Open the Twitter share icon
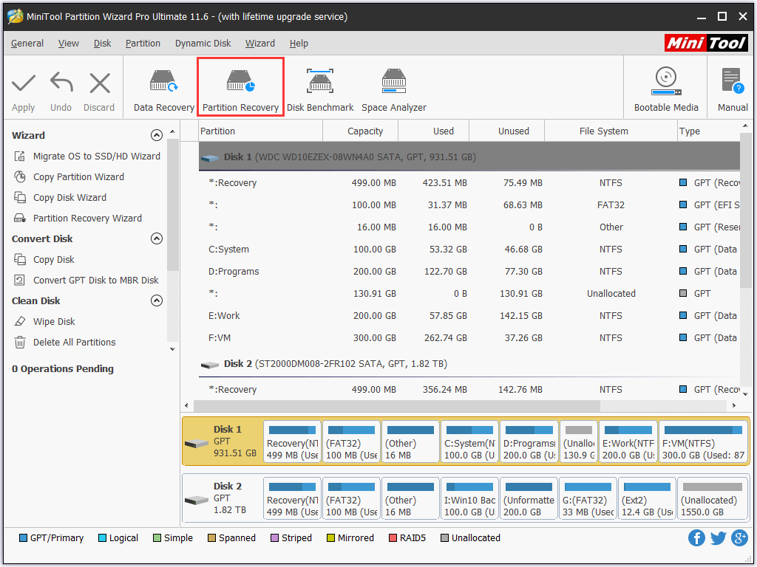The height and width of the screenshot is (567, 757). (718, 537)
